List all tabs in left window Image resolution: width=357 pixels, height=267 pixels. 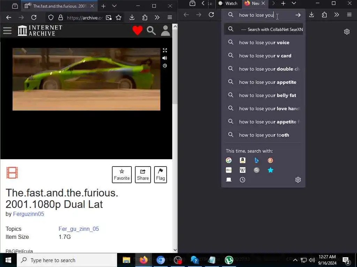114,6
